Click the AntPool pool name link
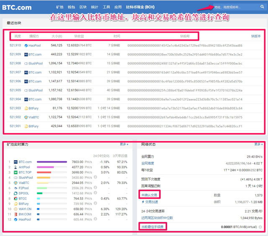Viewport: 268px width, 236px height. click(x=24, y=167)
